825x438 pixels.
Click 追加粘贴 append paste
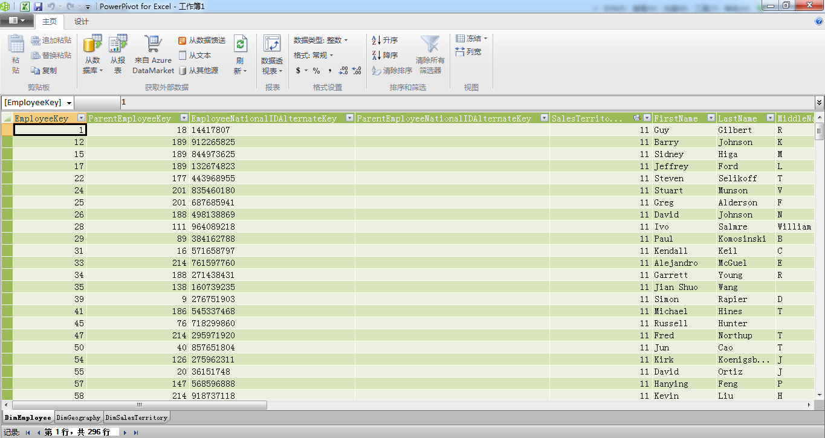[51, 40]
